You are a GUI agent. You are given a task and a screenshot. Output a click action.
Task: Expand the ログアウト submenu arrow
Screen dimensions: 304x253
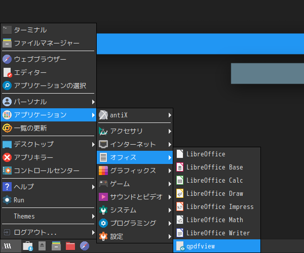[x=93, y=232]
